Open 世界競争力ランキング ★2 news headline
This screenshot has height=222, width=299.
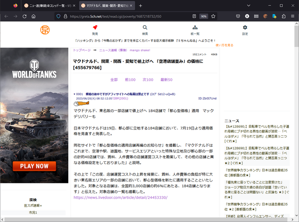(256, 207)
